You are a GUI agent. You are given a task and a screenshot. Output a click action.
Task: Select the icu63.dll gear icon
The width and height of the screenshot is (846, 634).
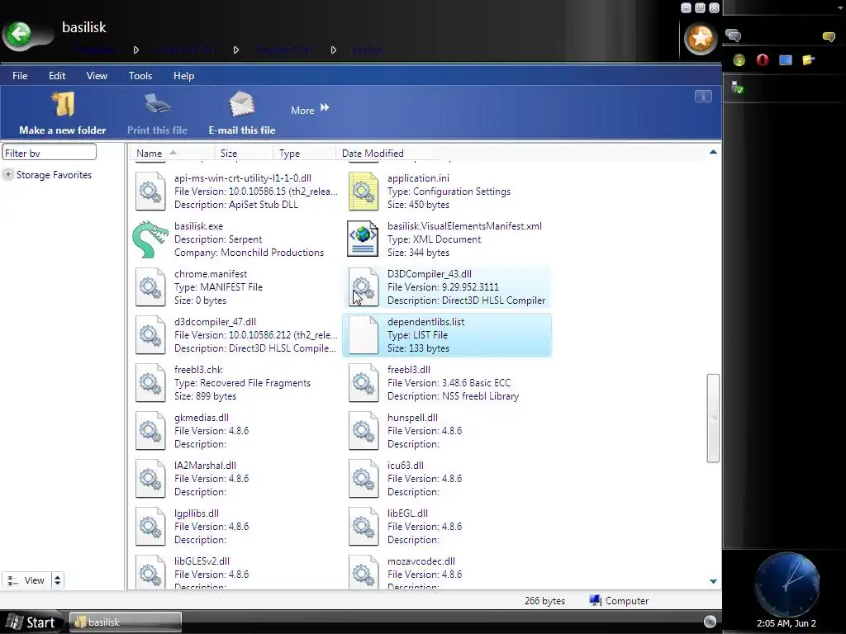tap(364, 478)
